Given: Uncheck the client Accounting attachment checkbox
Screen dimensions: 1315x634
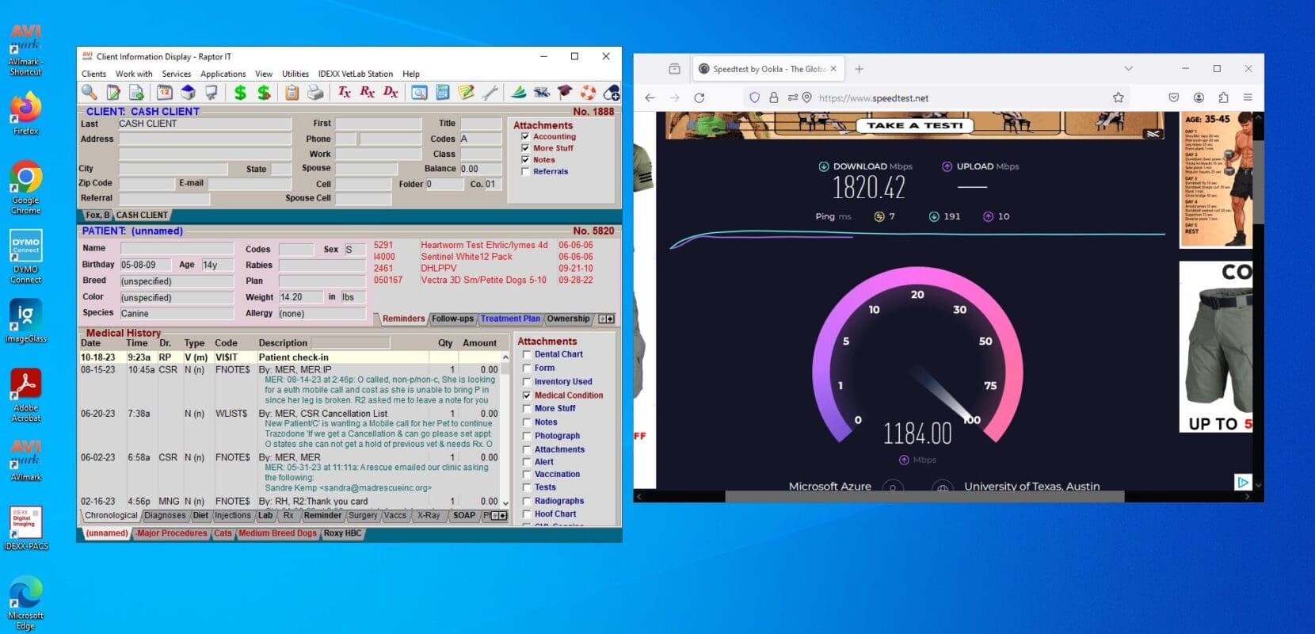Looking at the screenshot, I should (525, 136).
